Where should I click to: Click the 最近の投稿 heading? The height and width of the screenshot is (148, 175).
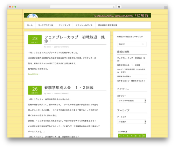(x=123, y=52)
